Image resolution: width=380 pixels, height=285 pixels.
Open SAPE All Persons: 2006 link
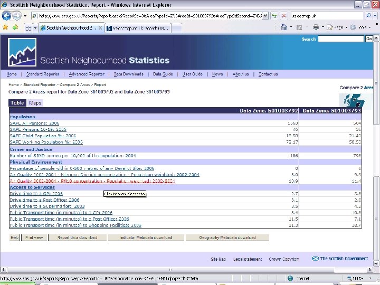[x=34, y=123]
